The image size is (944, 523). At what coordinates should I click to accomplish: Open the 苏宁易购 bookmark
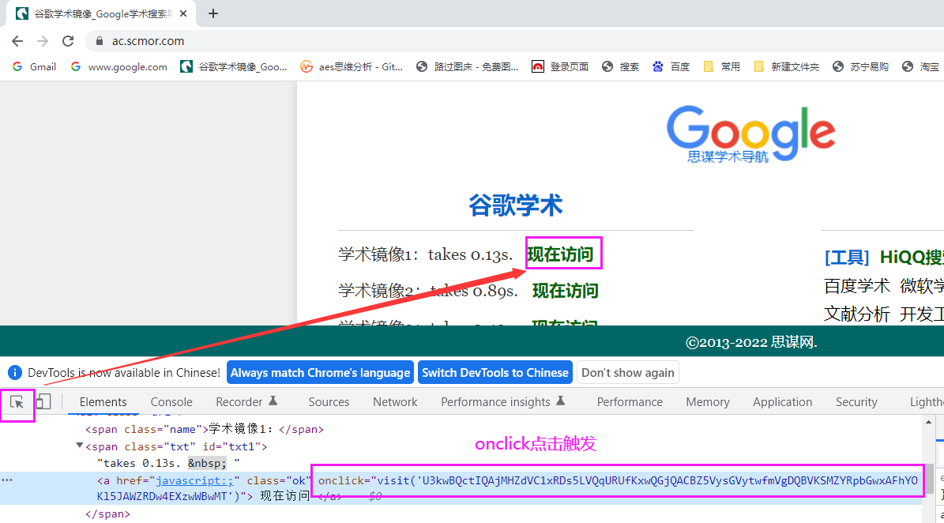(x=860, y=67)
